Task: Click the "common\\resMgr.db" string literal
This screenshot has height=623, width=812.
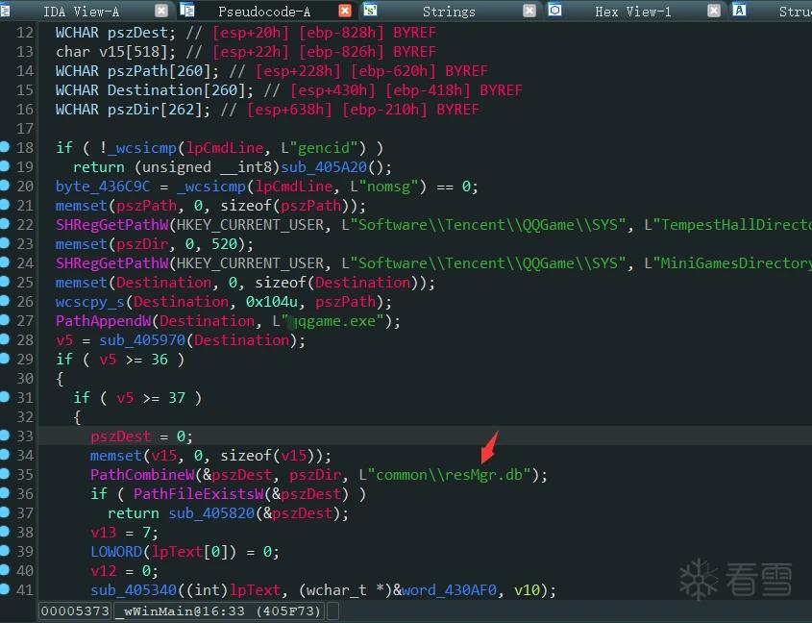Action: pyautogui.click(x=449, y=474)
